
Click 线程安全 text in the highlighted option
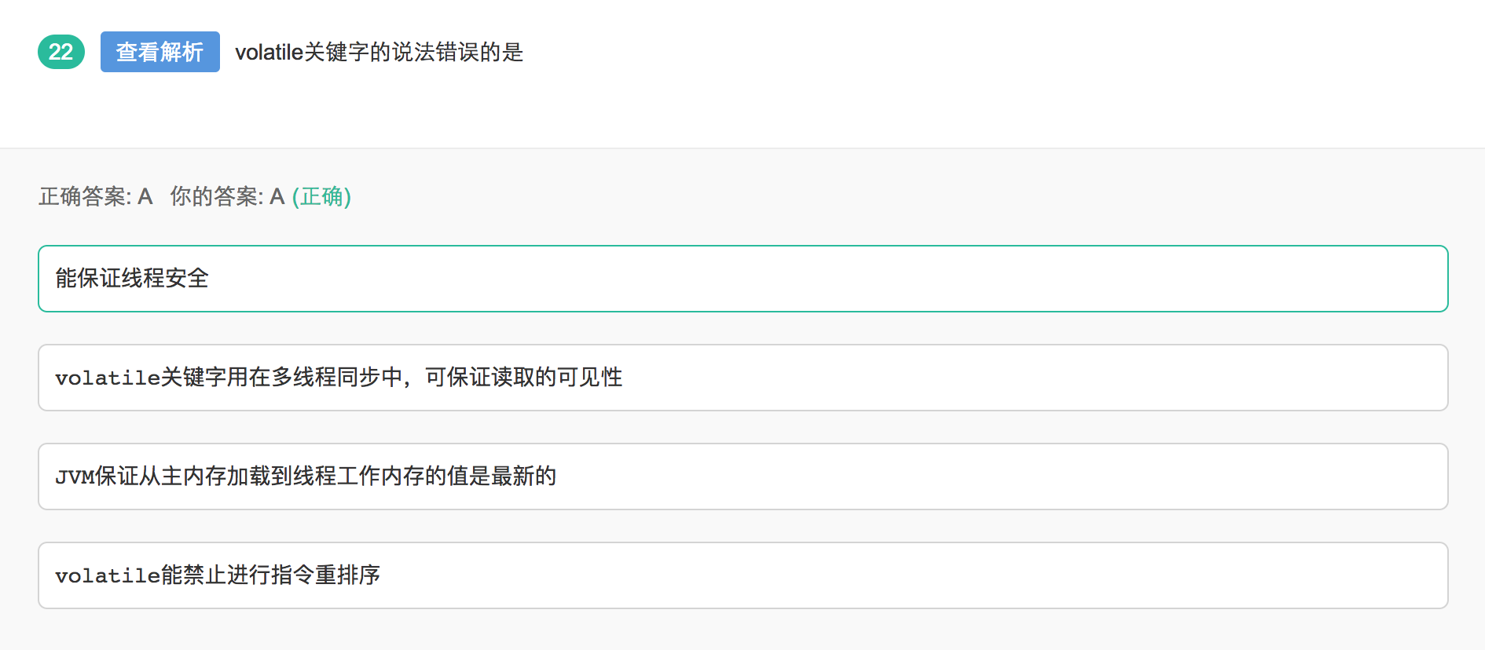point(165,279)
